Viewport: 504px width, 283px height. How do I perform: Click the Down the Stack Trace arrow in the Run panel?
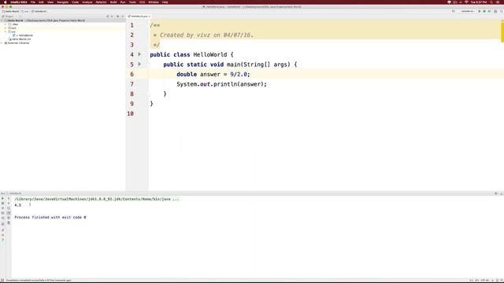click(x=9, y=204)
